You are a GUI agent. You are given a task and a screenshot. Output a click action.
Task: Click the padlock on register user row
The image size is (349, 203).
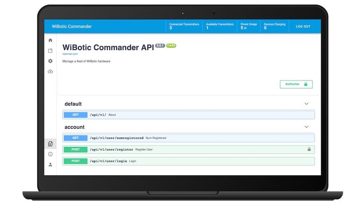tap(309, 149)
